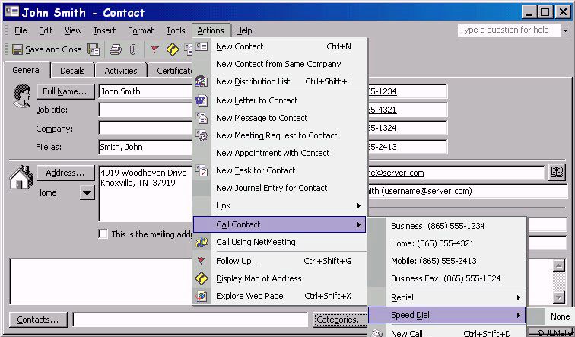Image resolution: width=575 pixels, height=337 pixels.
Task: Select New Appointment with Contact
Action: click(x=279, y=153)
